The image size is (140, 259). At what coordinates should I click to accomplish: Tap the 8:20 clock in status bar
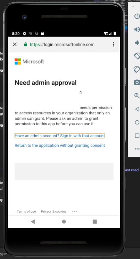16,34
